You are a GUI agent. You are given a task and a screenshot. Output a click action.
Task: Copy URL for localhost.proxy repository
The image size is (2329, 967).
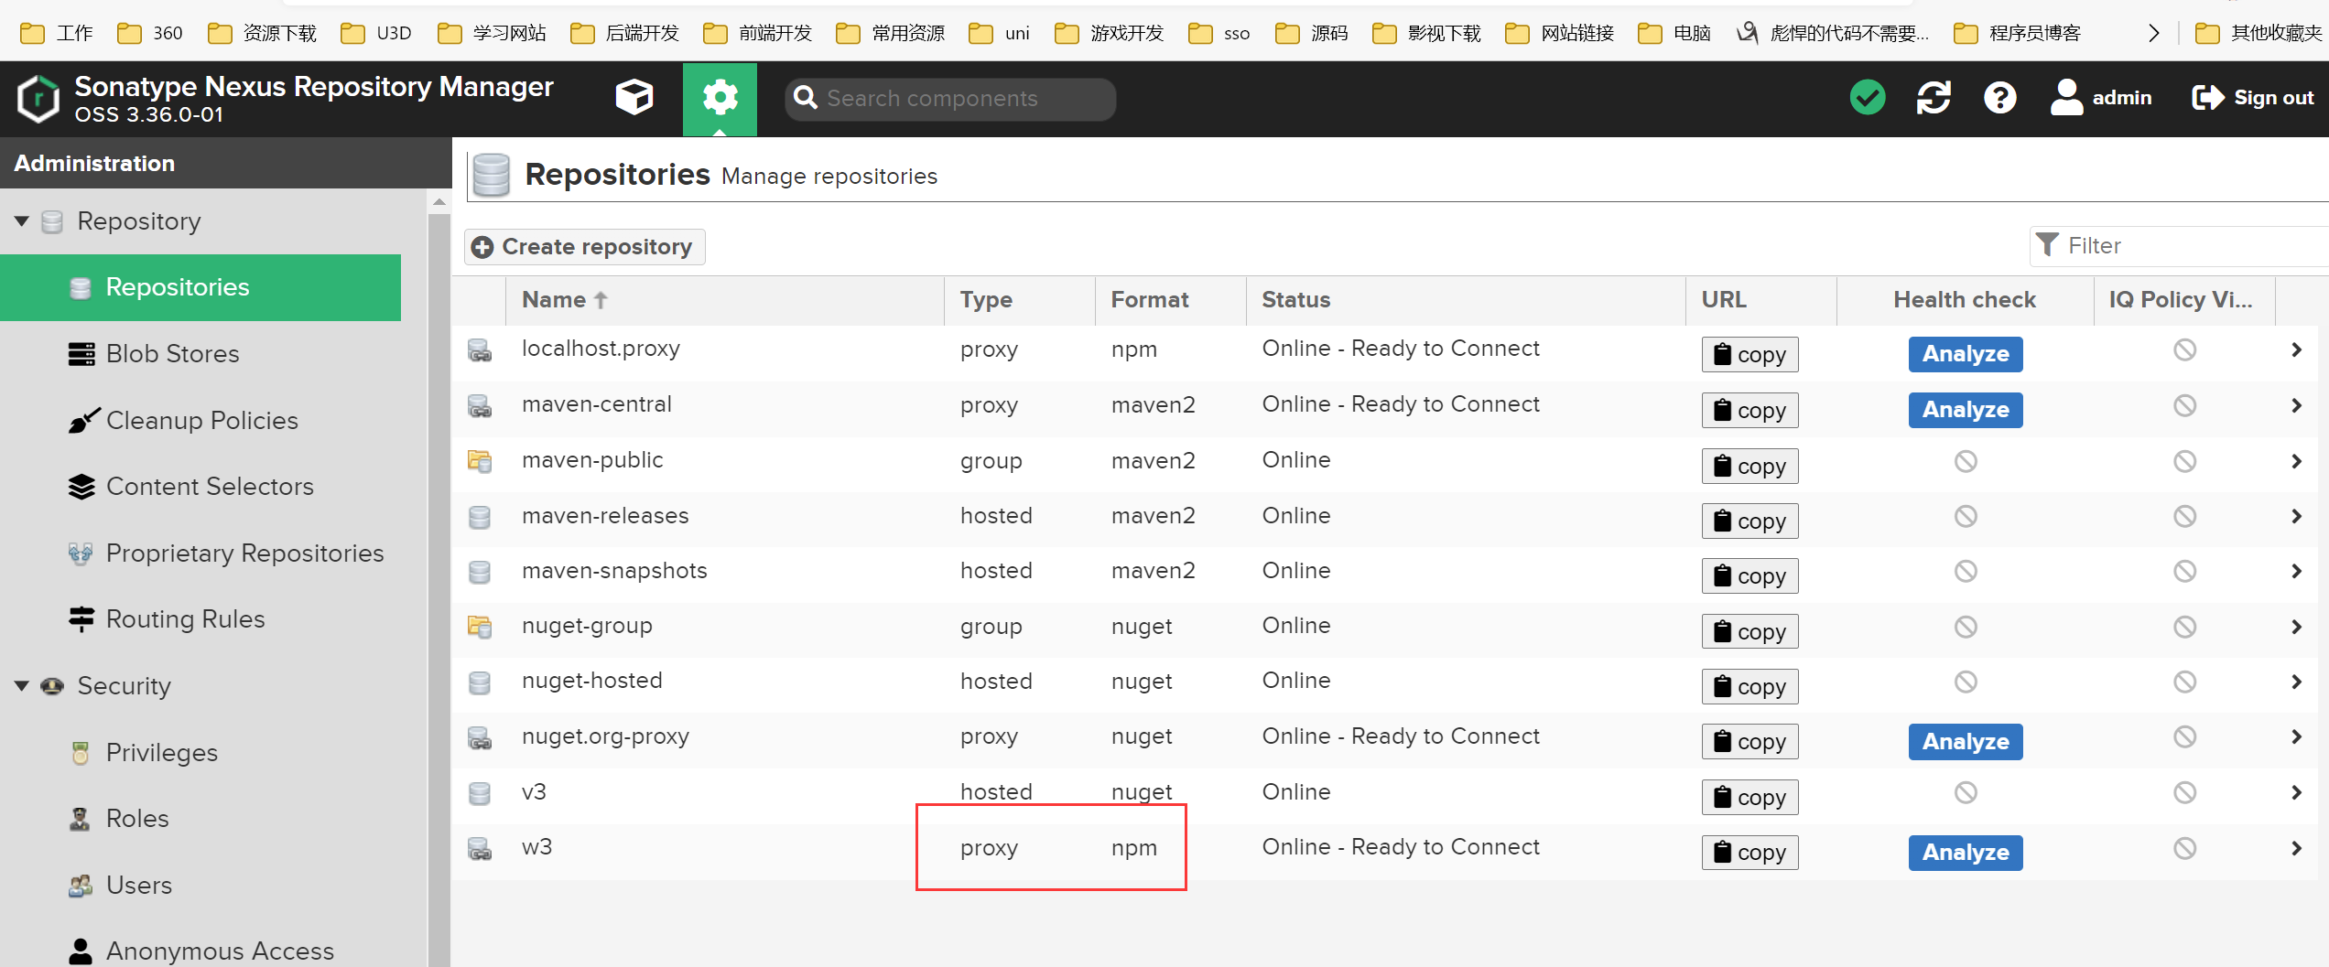(x=1749, y=355)
